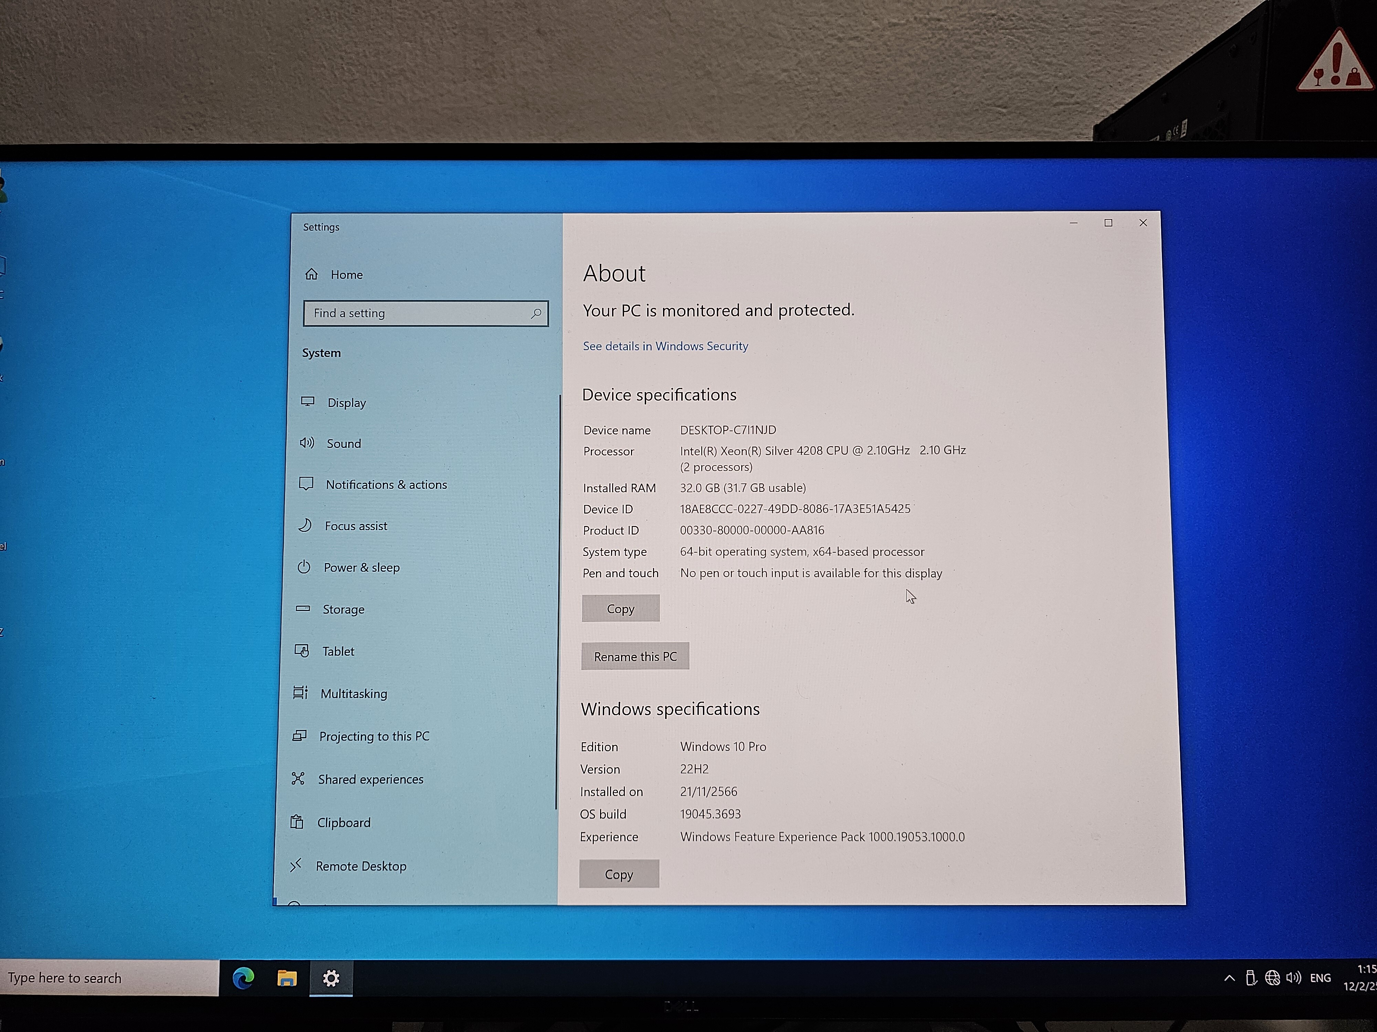Open See details in Windows Security link
This screenshot has width=1377, height=1032.
click(x=665, y=346)
